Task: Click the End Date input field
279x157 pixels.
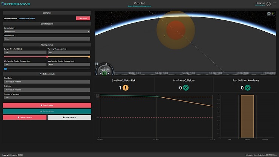Action: 47,90
